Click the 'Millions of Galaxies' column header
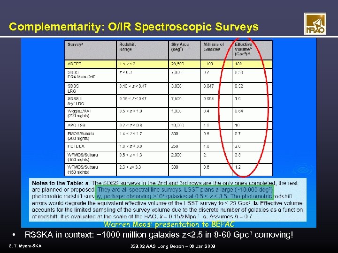The image size is (338, 253). (216, 50)
